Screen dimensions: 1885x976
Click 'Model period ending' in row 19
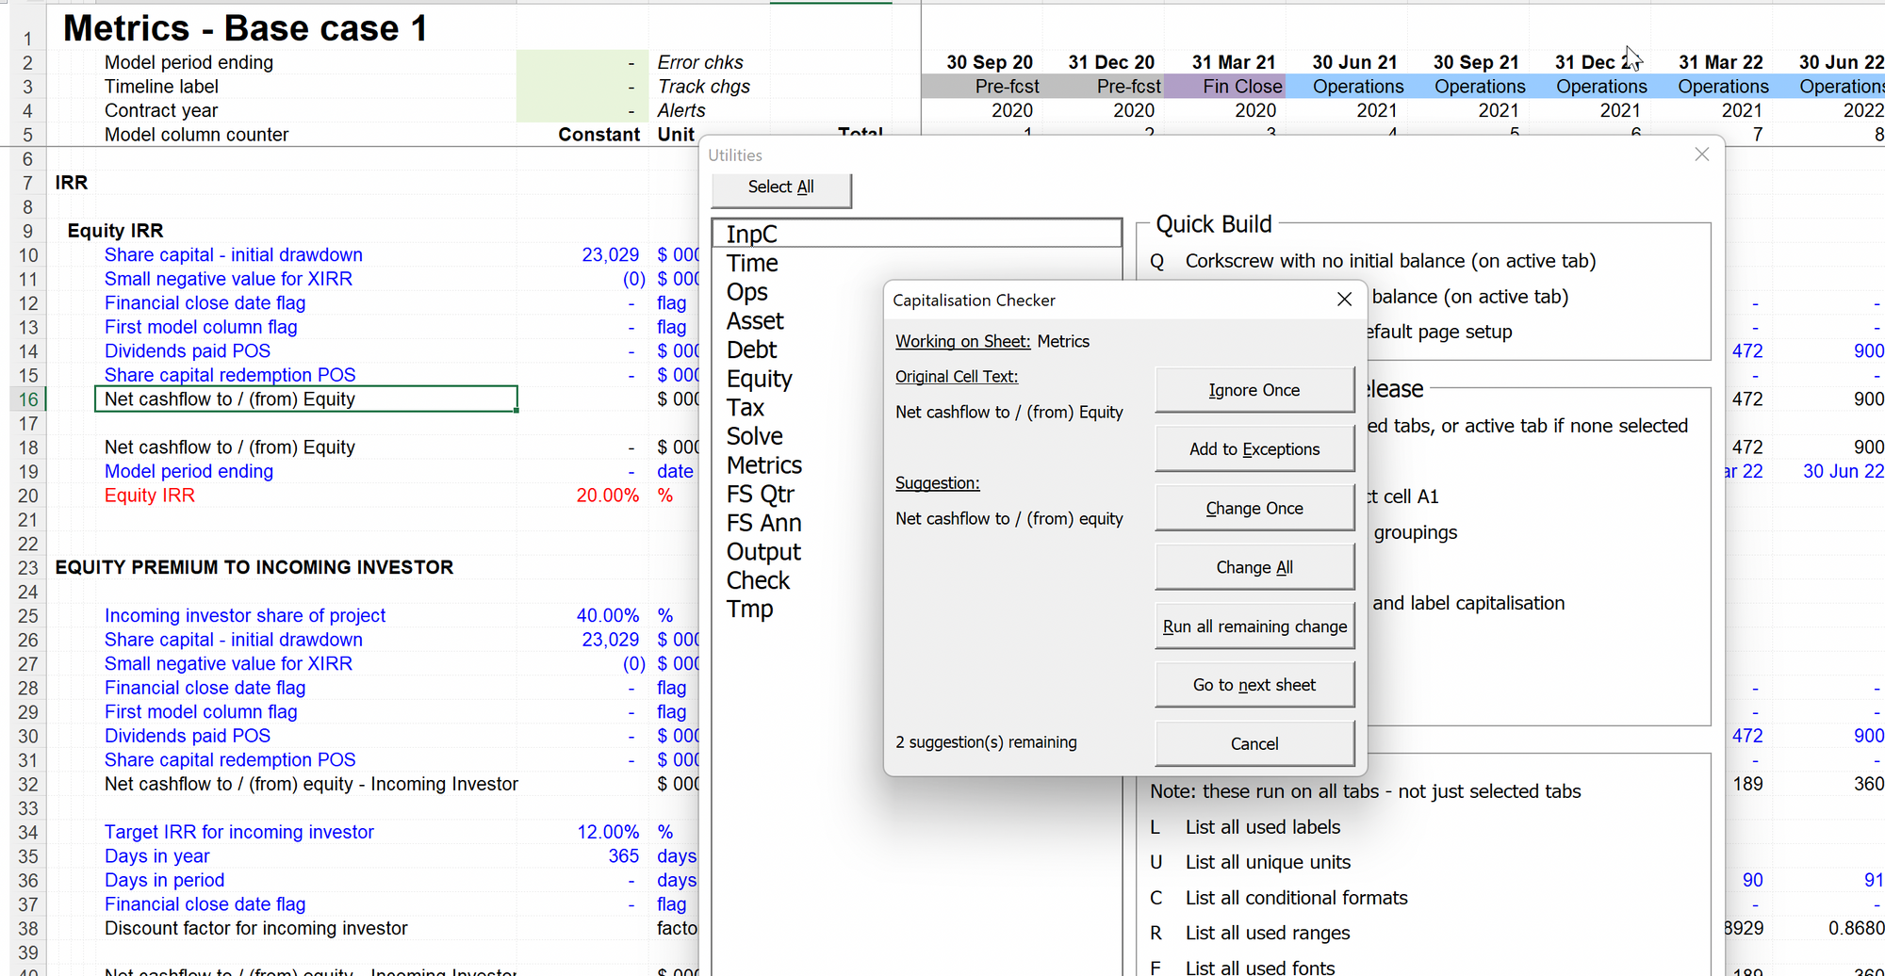188,471
